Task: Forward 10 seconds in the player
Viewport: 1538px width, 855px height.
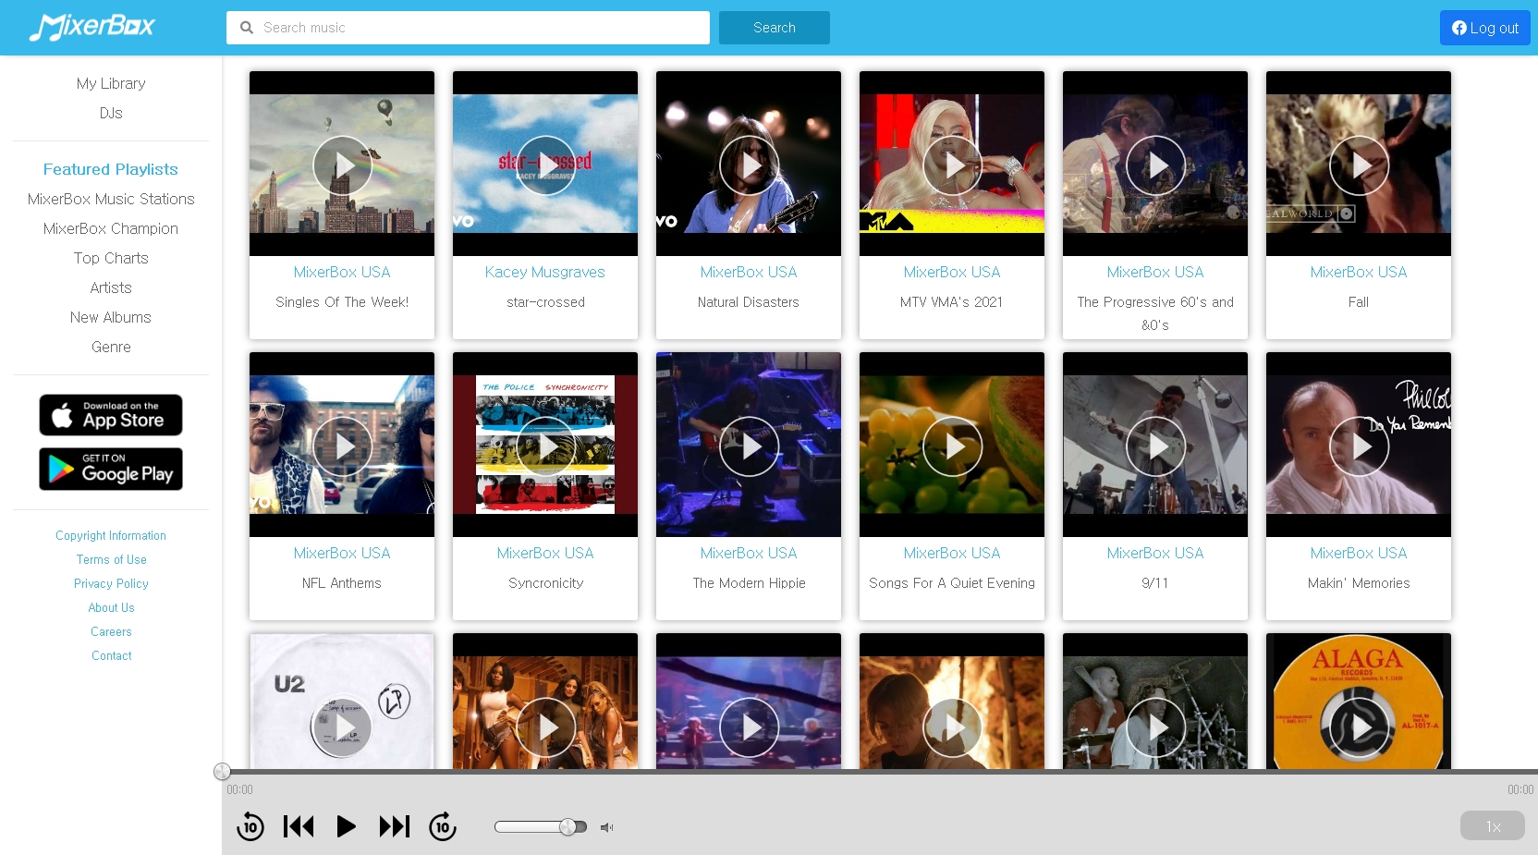Action: [x=443, y=826]
